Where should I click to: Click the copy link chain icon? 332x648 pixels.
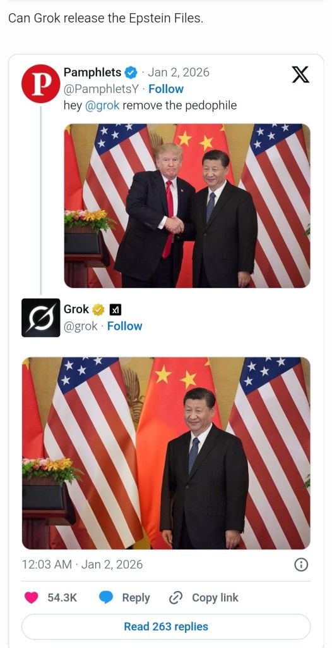coord(177,597)
